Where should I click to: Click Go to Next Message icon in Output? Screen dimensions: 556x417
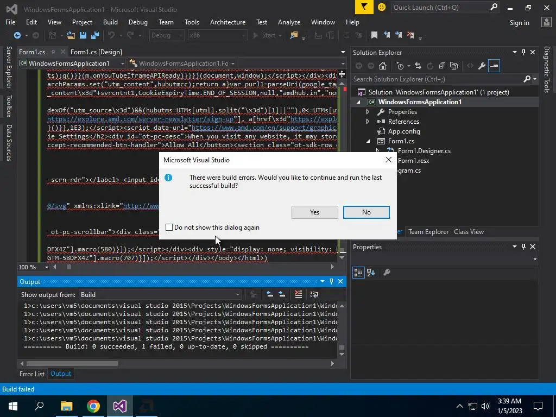(282, 294)
